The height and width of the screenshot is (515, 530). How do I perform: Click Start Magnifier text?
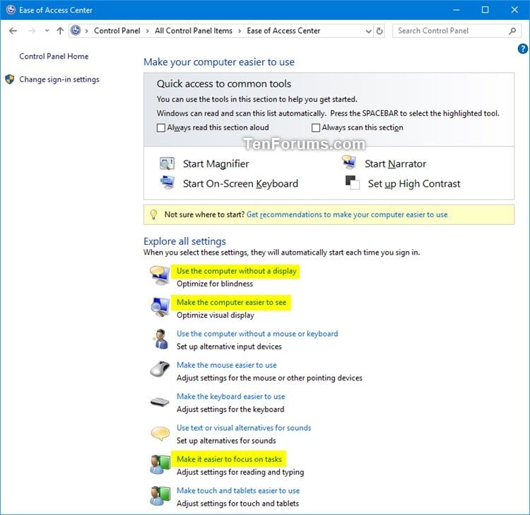[216, 164]
